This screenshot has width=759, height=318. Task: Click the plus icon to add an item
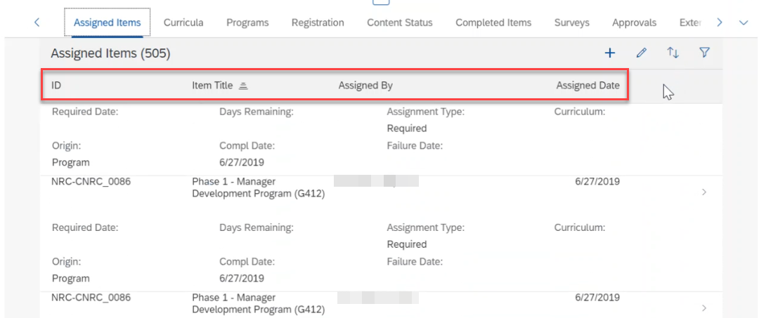610,53
